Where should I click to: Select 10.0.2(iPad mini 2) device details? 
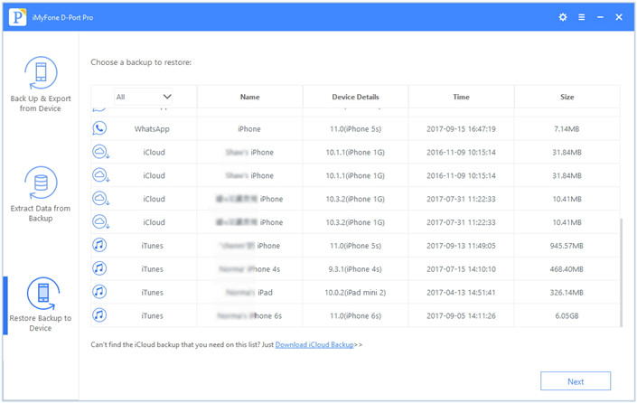pos(355,292)
